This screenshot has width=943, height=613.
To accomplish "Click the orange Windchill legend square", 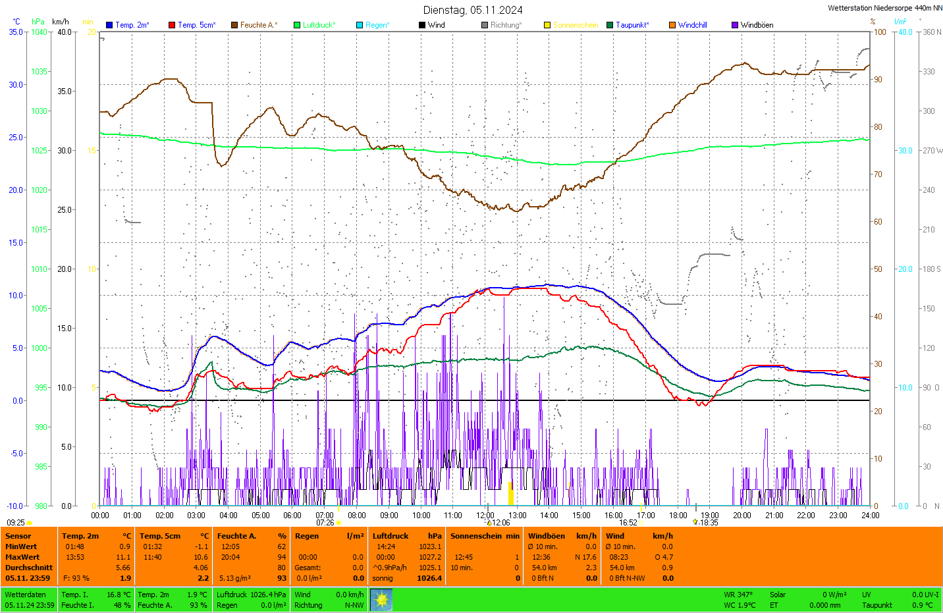I will [672, 25].
